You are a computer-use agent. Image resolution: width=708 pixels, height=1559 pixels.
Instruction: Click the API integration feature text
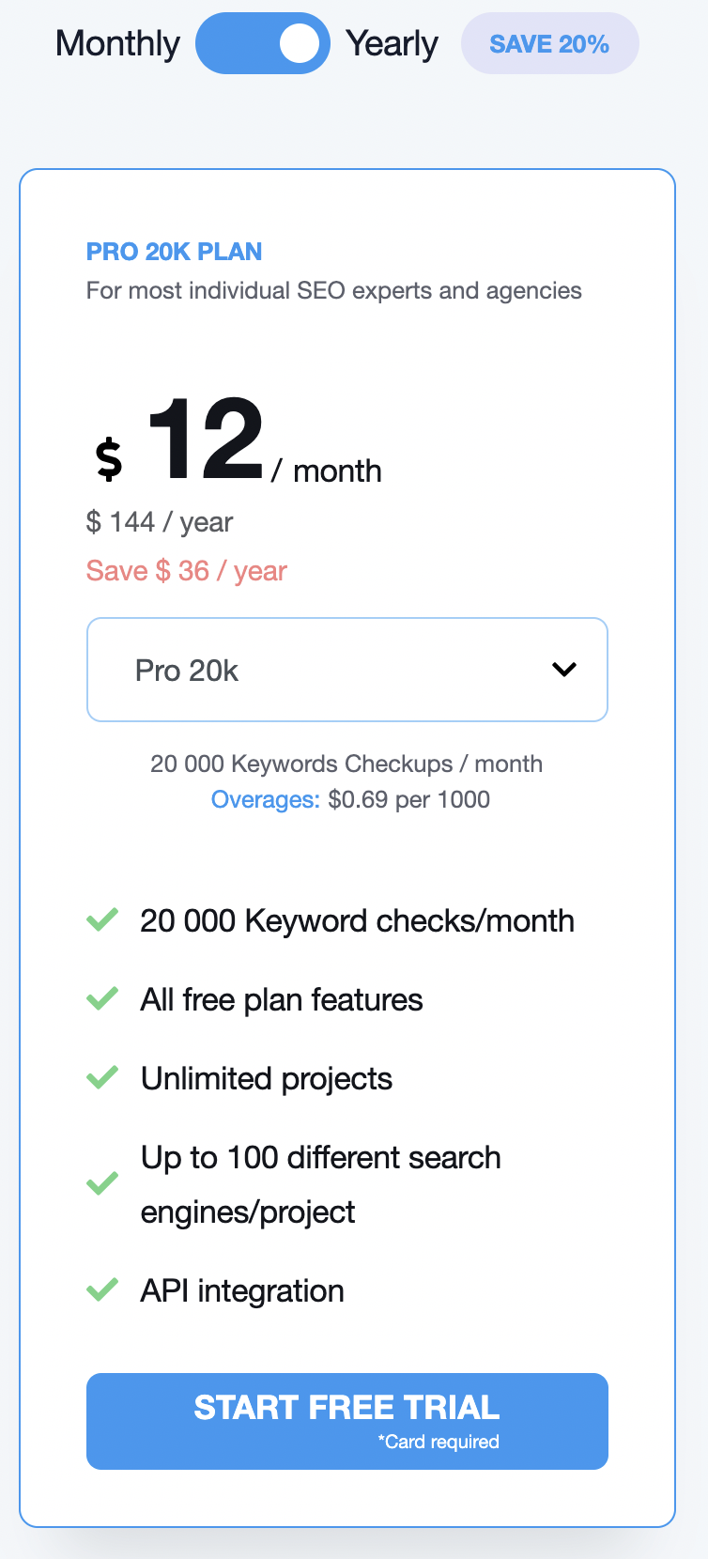click(x=242, y=1291)
